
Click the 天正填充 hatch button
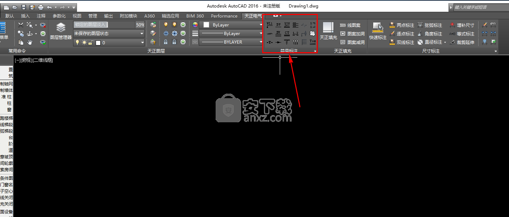328,31
